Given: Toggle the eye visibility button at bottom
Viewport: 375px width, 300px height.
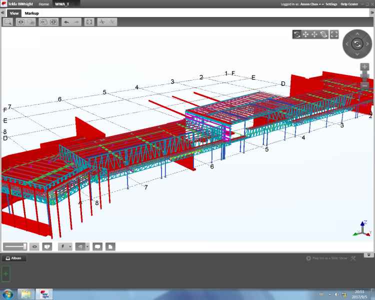Looking at the screenshot, I should coord(34,246).
